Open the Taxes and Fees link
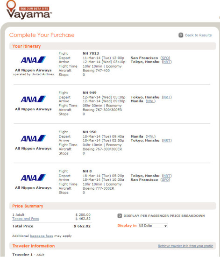Image resolution: width=220 pixels, height=257 pixels. pyautogui.click(x=26, y=219)
